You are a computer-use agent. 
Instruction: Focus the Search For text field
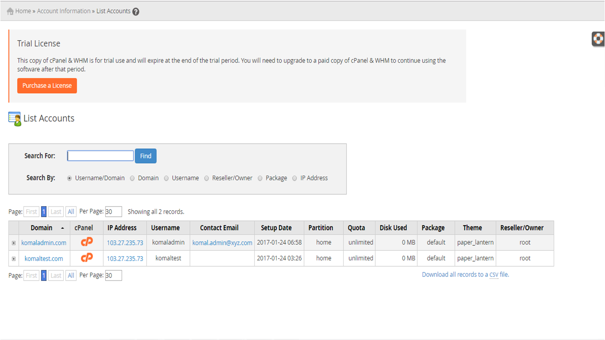pyautogui.click(x=100, y=156)
